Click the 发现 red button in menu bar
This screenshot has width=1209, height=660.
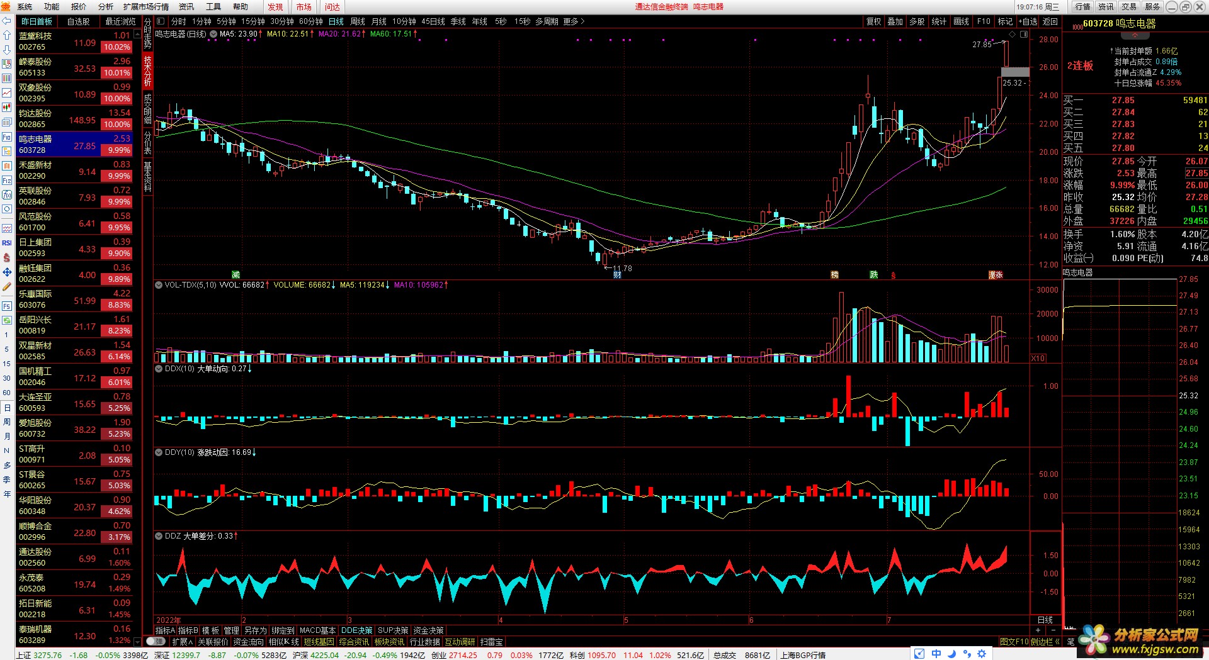(x=276, y=6)
